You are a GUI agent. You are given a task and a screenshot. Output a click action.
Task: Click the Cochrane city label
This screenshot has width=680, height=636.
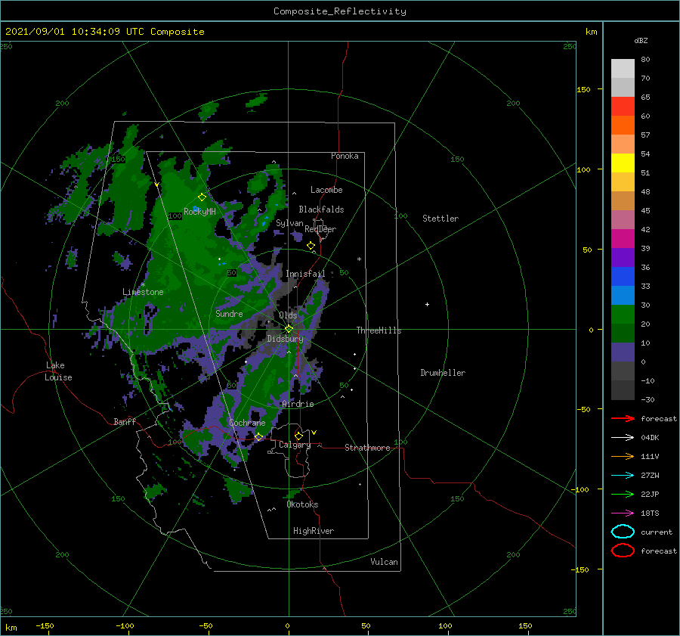pyautogui.click(x=247, y=423)
